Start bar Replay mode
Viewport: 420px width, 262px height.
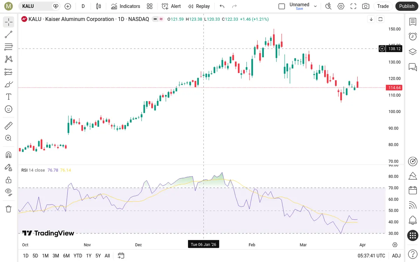(x=199, y=6)
